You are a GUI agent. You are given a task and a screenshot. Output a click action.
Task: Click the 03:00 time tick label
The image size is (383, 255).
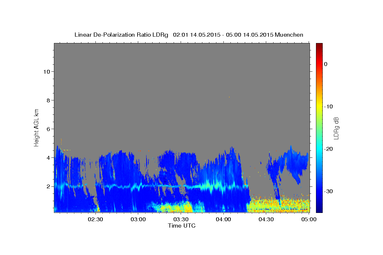[x=138, y=219]
